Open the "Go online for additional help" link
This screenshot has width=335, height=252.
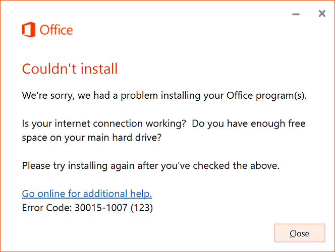tap(87, 194)
